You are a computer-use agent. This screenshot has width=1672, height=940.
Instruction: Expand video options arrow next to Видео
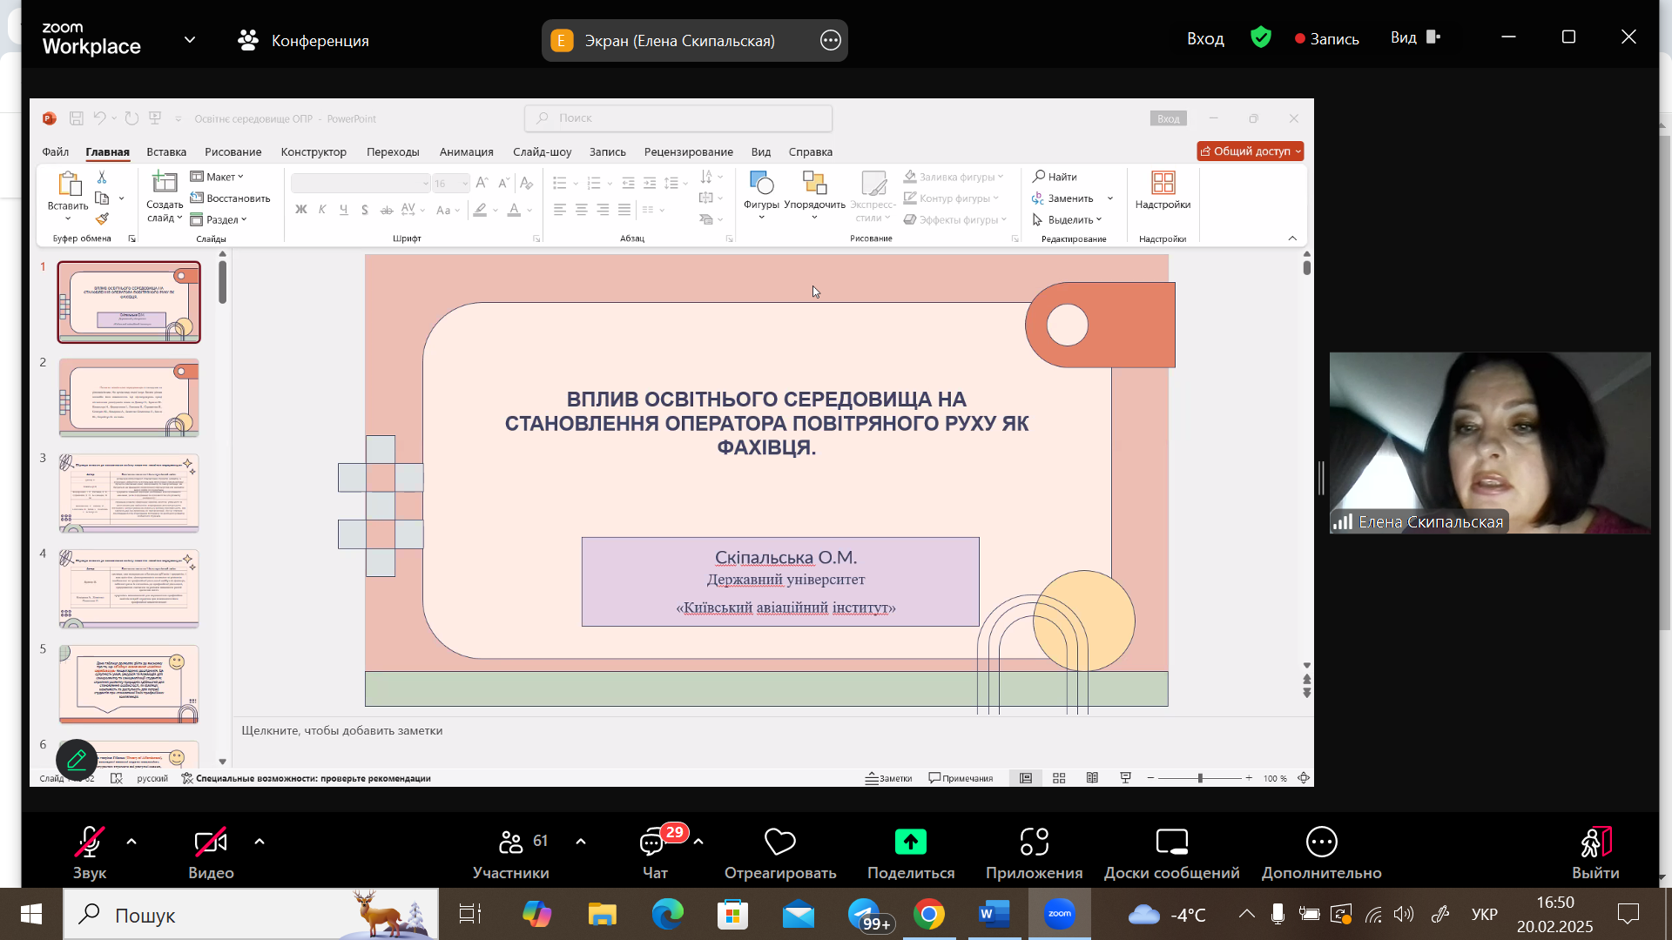(260, 842)
